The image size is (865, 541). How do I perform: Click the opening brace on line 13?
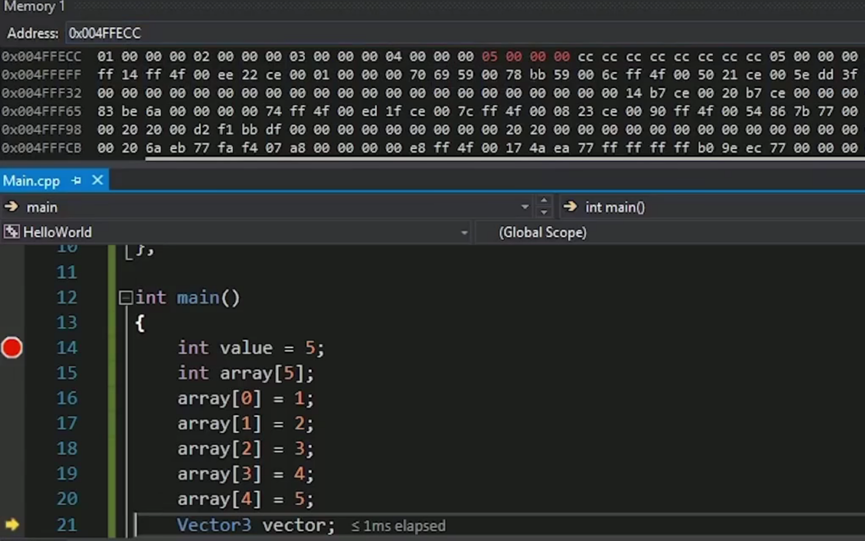pyautogui.click(x=140, y=323)
